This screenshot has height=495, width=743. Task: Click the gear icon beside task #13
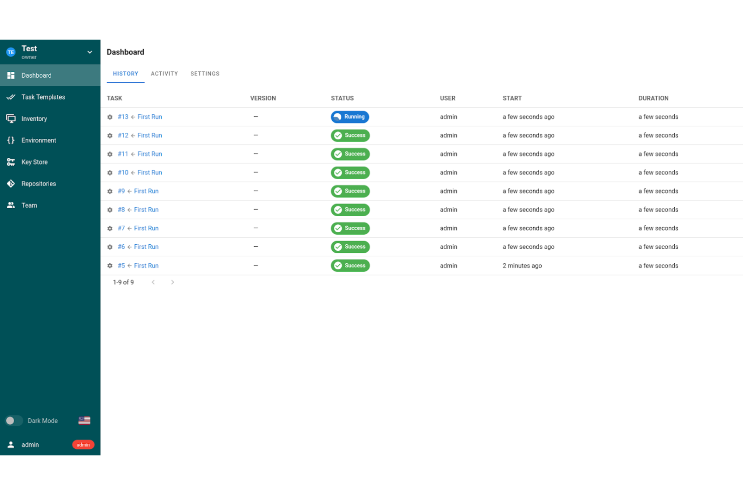pyautogui.click(x=109, y=117)
